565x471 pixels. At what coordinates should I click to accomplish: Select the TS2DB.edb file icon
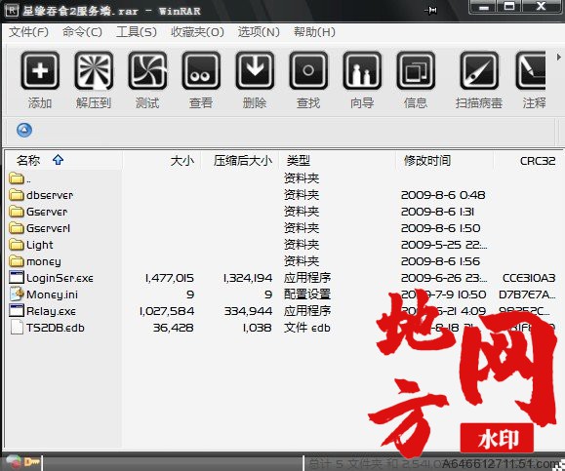[x=17, y=328]
